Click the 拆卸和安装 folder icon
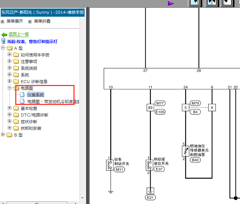The height and width of the screenshot is (204, 240). pyautogui.click(x=16, y=128)
